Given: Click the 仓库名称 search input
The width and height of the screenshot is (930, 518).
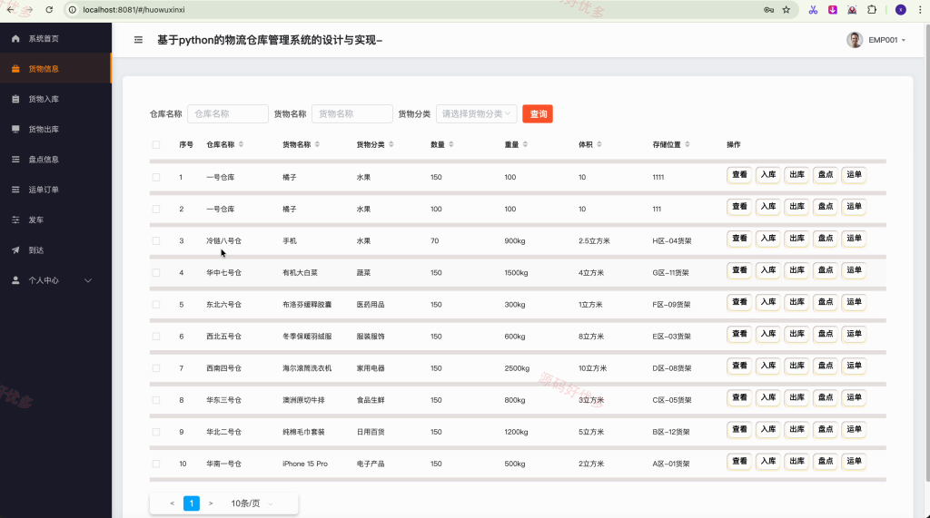Looking at the screenshot, I should (228, 113).
